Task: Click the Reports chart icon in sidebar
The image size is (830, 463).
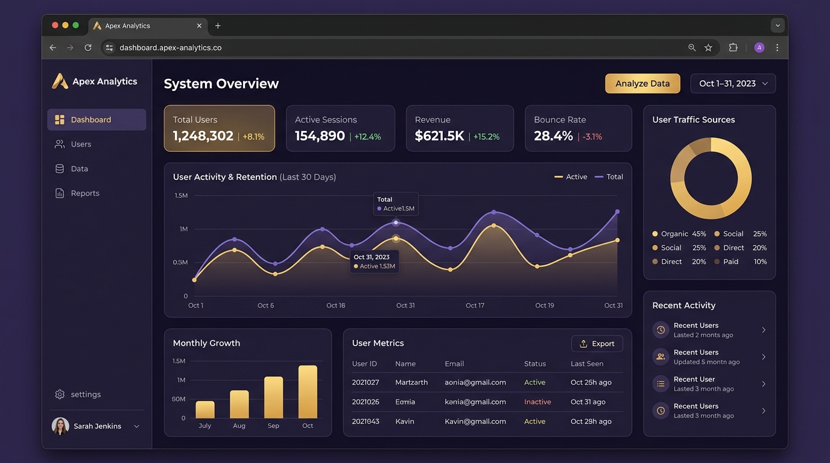Action: (60, 194)
